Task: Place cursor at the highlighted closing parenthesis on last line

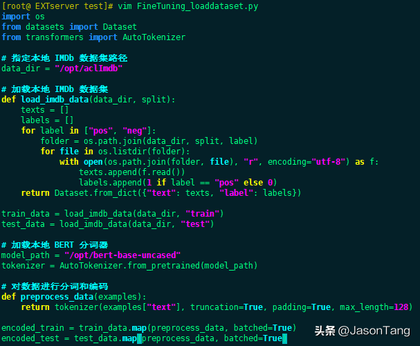Action: click(285, 338)
